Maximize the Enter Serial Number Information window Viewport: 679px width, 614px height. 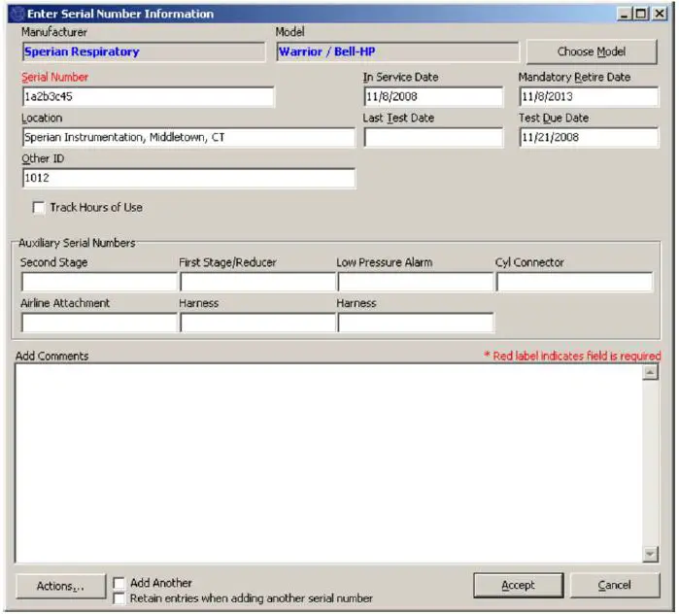(x=641, y=14)
